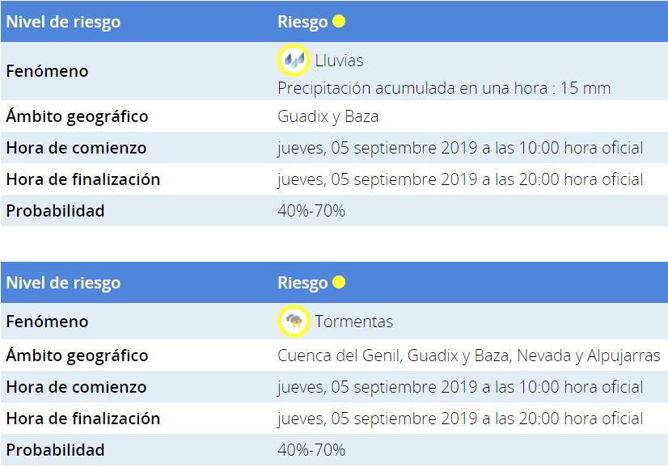This screenshot has width=668, height=467.
Task: Click the storm cloud icon beside Tormentas
Action: pos(294,322)
